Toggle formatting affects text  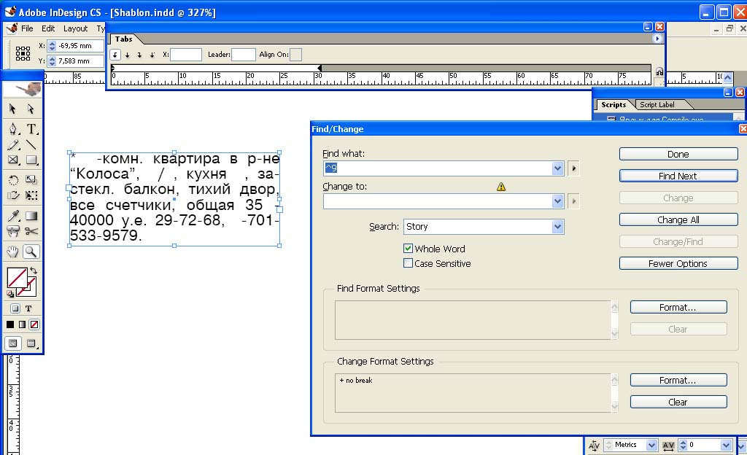pyautogui.click(x=28, y=308)
